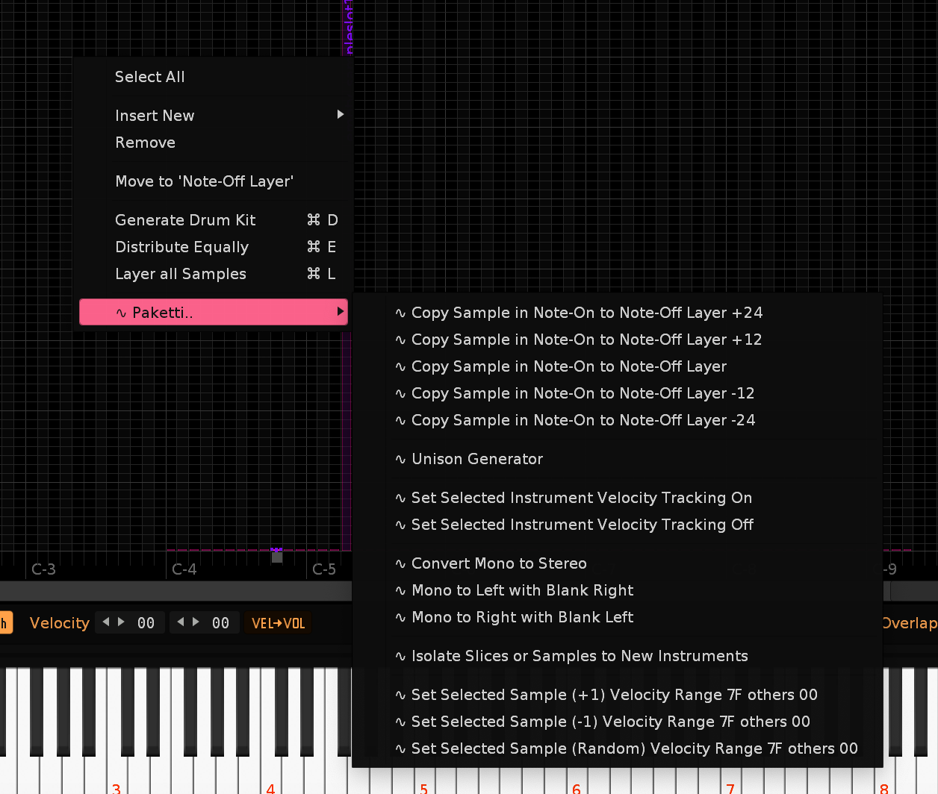Image resolution: width=938 pixels, height=794 pixels.
Task: Select Layer all Samples
Action: pyautogui.click(x=181, y=274)
